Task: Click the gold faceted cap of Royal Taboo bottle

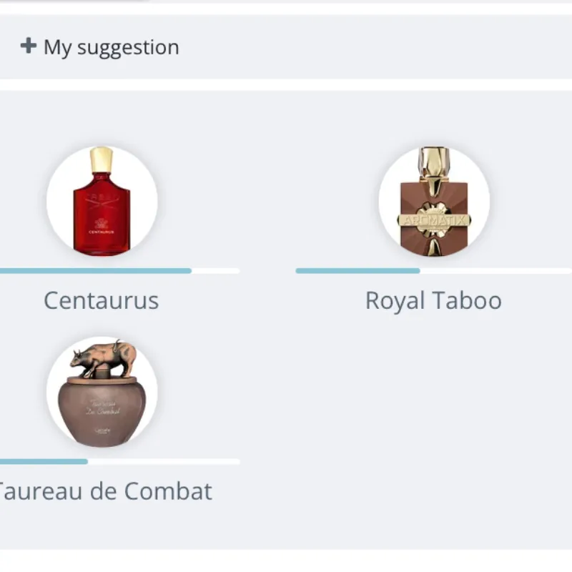Action: coord(434,162)
